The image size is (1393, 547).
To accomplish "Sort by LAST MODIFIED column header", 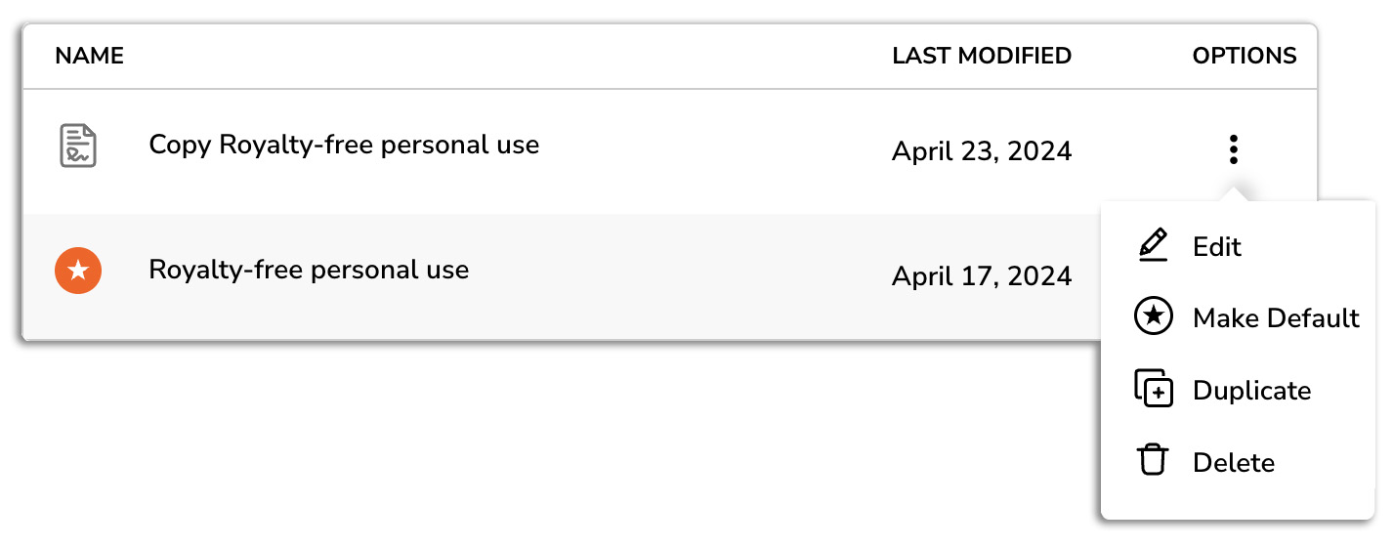I will [982, 56].
